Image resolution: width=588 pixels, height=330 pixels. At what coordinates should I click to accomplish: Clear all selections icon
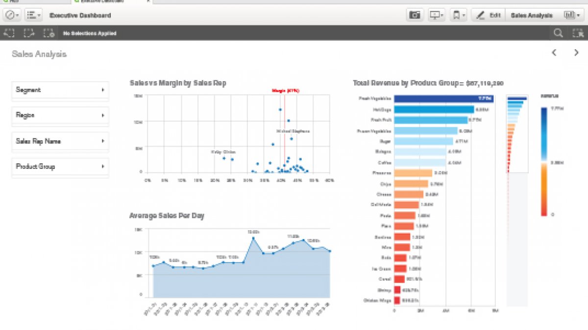click(48, 33)
